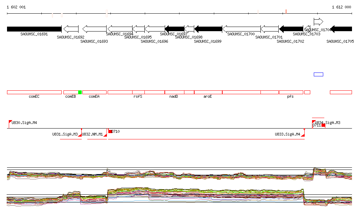Select the white SAOUHSC_01692 gene arrow

tap(71, 29)
